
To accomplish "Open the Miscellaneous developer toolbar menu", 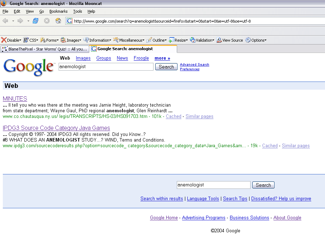I will [129, 40].
